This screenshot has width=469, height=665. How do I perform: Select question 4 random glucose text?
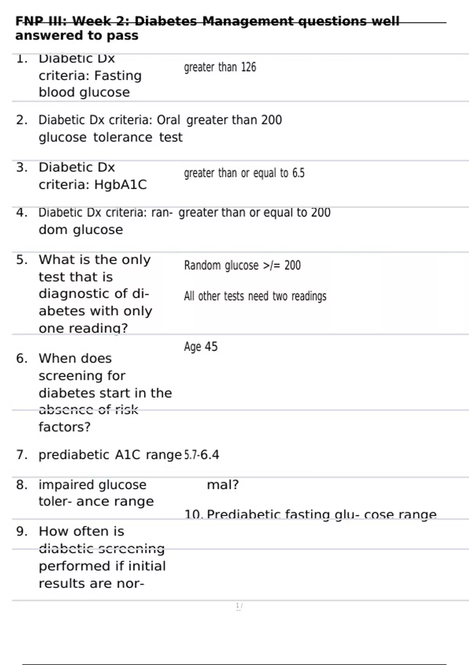(106, 221)
